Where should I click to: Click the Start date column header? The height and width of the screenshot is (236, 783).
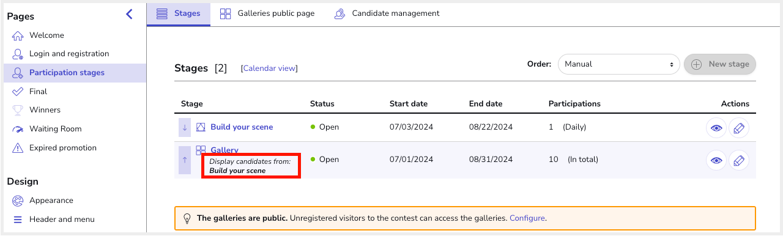tap(409, 104)
